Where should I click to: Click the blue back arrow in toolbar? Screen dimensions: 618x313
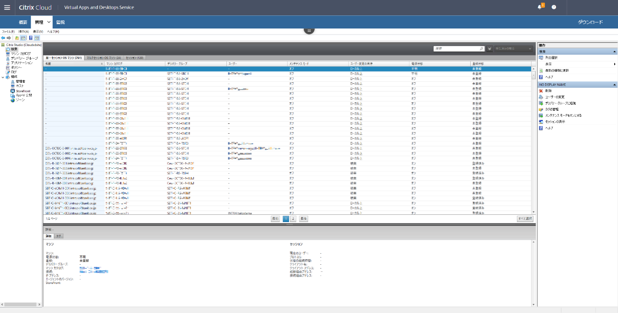3,38
